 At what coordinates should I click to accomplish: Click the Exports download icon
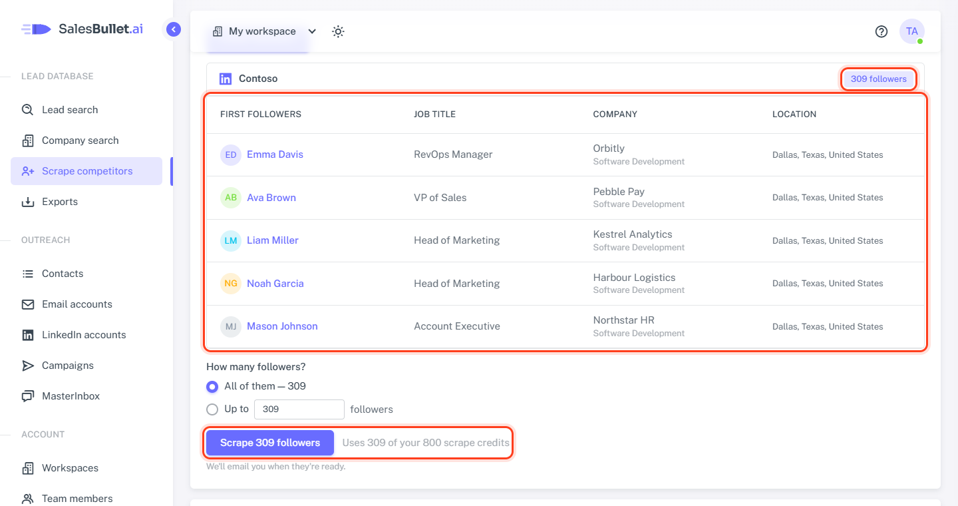pos(28,202)
